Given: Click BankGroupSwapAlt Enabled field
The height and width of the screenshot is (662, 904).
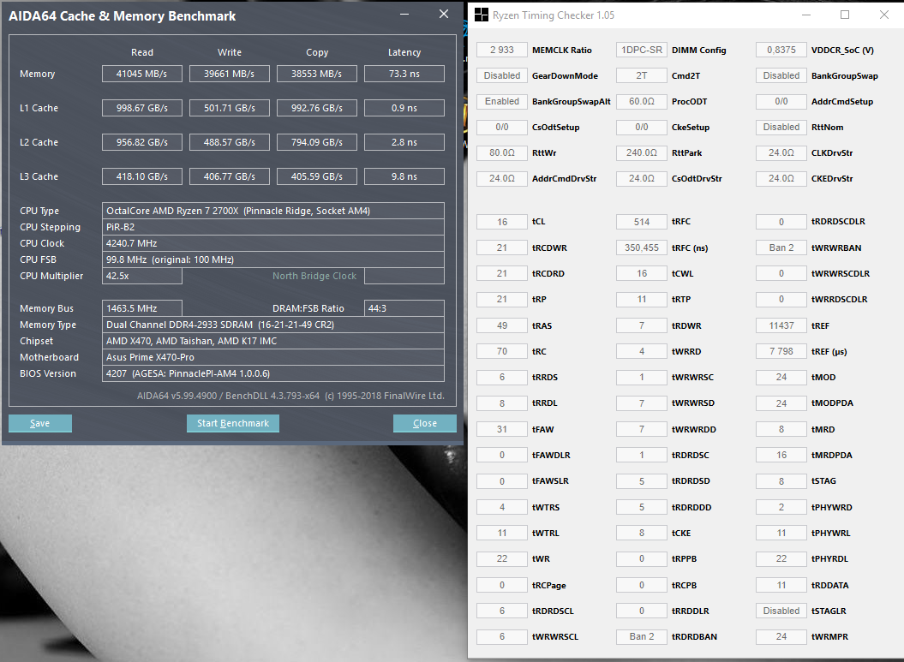Looking at the screenshot, I should 502,101.
